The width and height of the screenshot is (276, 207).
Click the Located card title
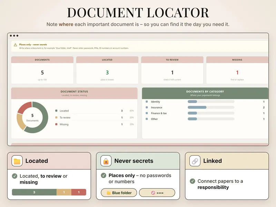click(37, 161)
